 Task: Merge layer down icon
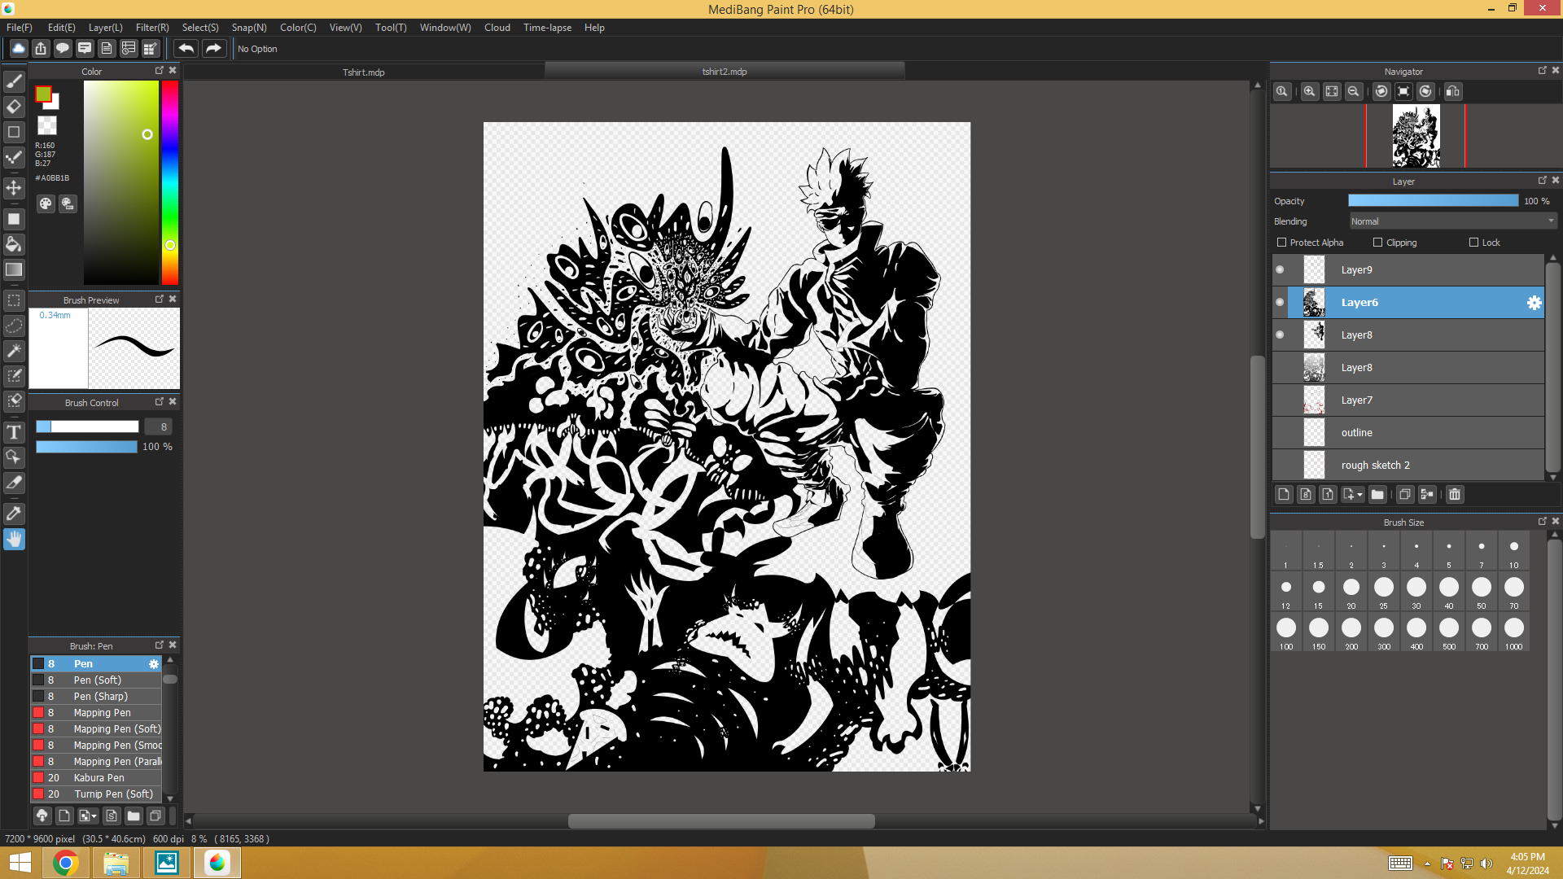point(1427,494)
